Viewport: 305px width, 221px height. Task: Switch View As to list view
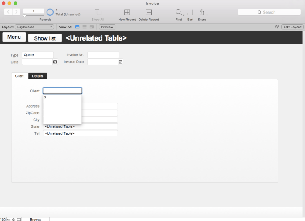click(x=85, y=27)
